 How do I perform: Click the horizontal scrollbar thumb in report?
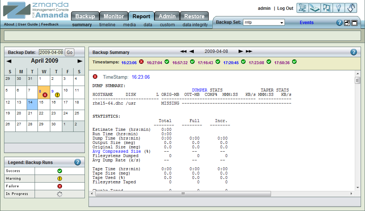pos(183,194)
